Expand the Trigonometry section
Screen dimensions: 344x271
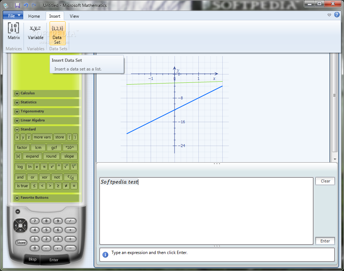(x=17, y=111)
